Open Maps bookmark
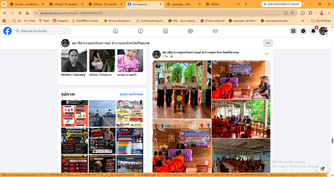This screenshot has width=334, height=177. [44, 21]
